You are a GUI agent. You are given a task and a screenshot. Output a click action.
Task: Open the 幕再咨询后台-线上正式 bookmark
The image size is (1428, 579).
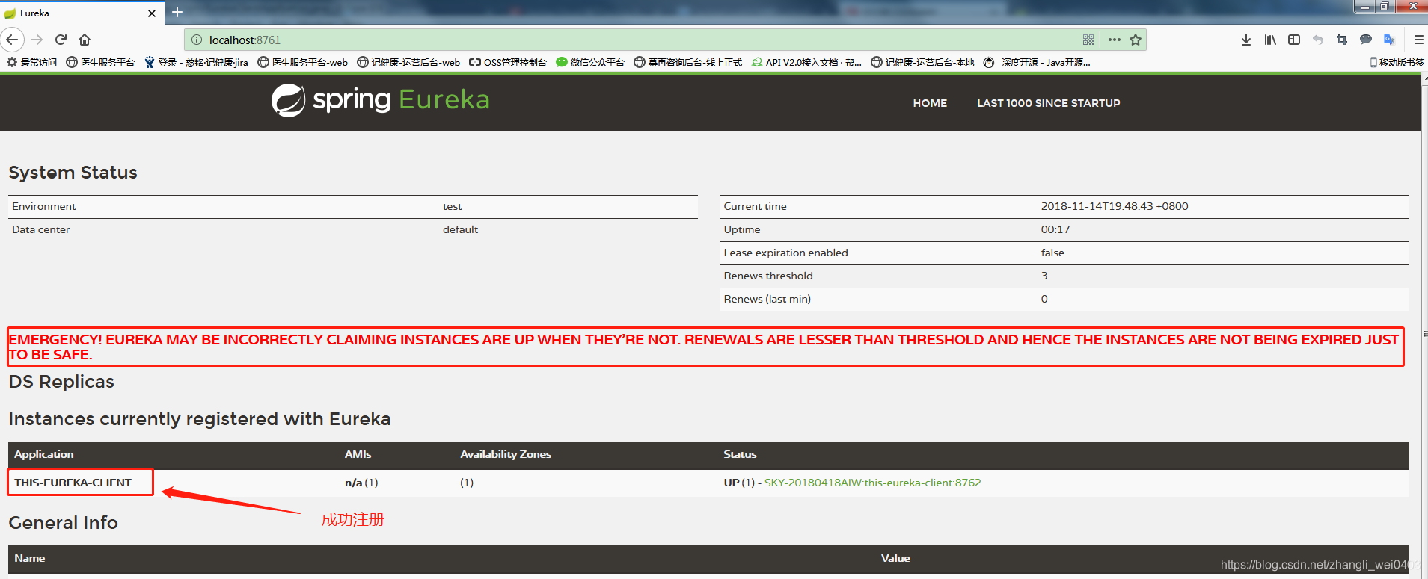[x=687, y=62]
